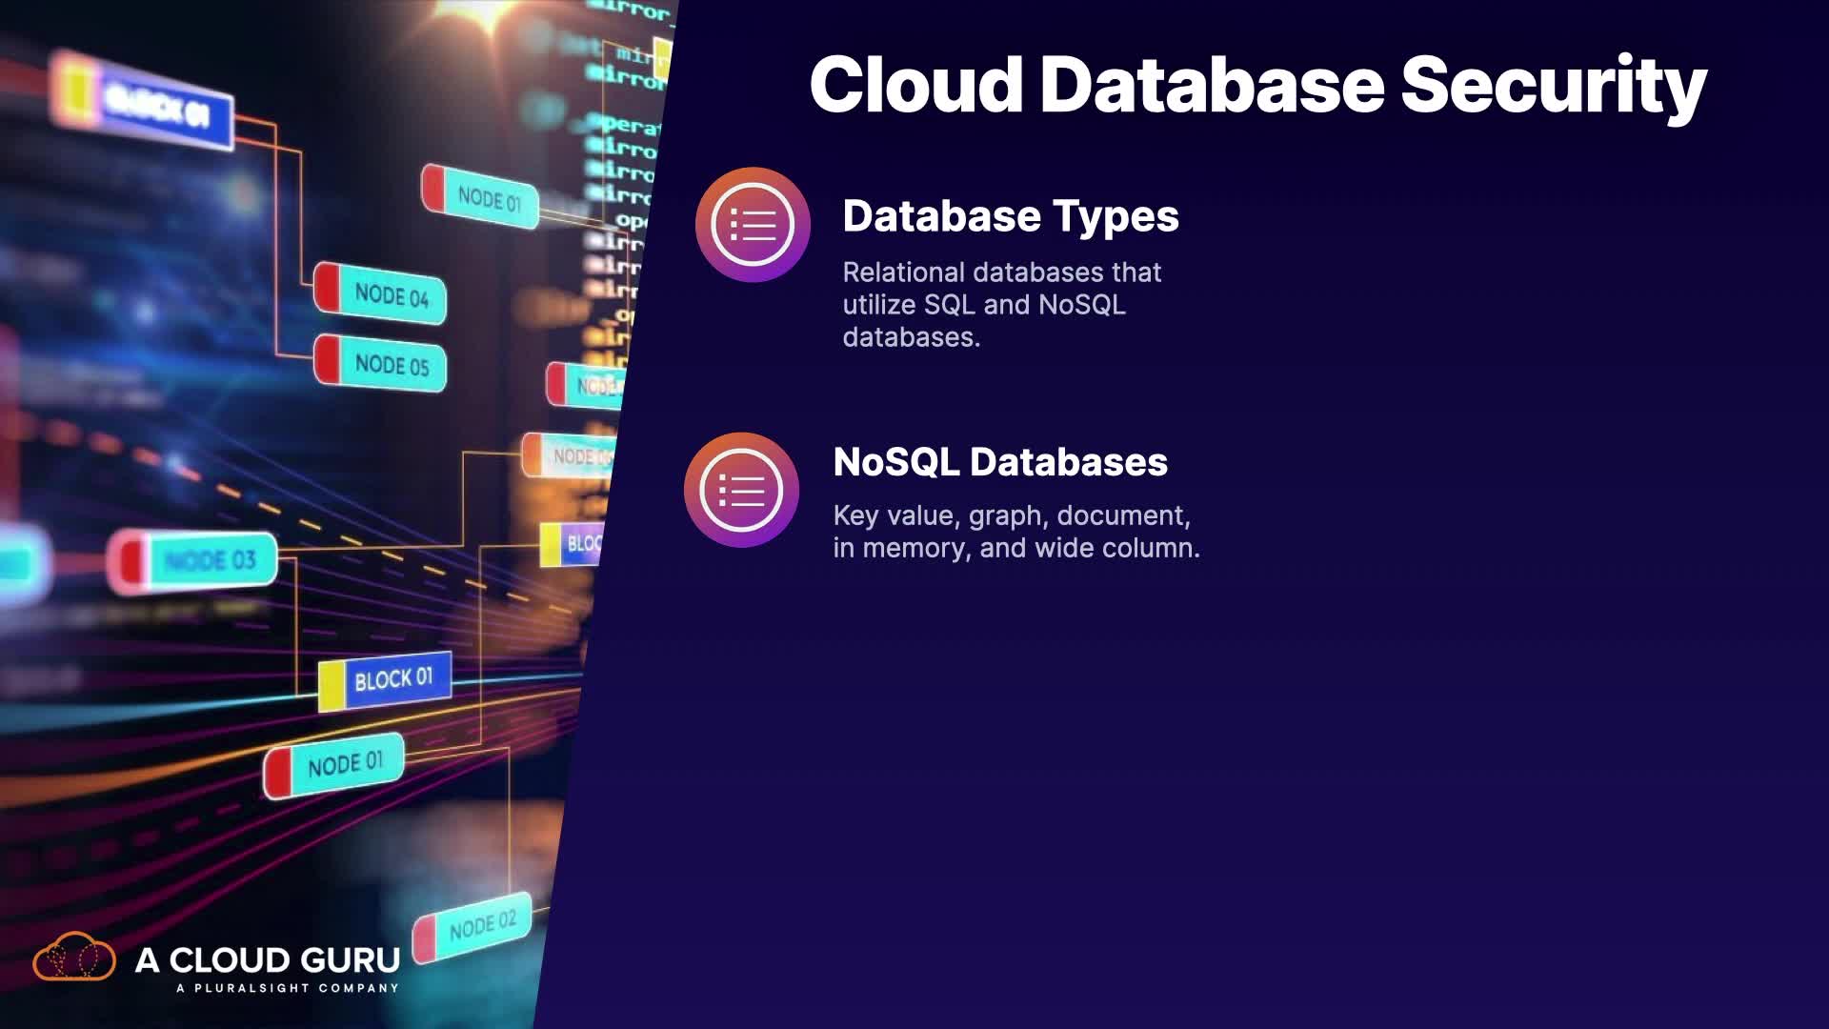Click the A CLOUD GURU brand text
Screen dimensions: 1829x1029
(x=268, y=959)
